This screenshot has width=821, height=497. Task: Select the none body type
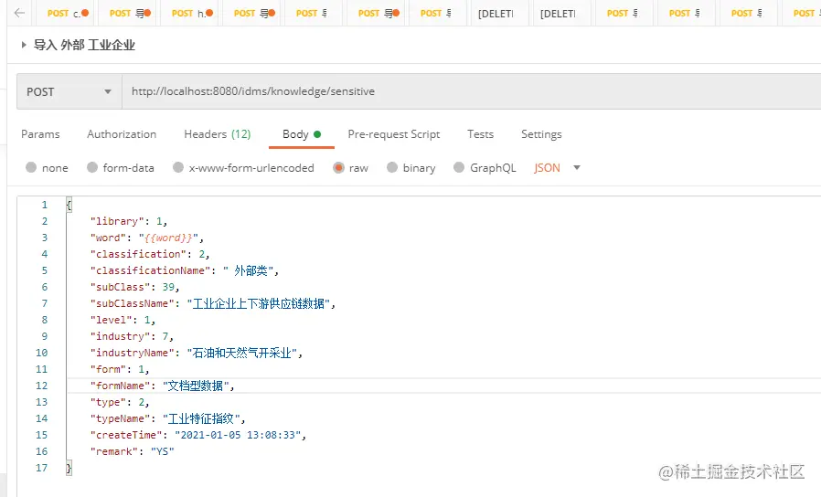[31, 167]
